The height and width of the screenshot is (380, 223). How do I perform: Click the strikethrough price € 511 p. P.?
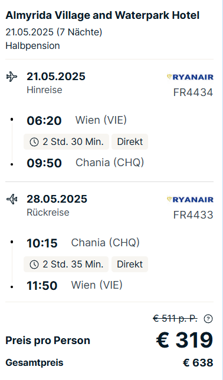coord(175,319)
